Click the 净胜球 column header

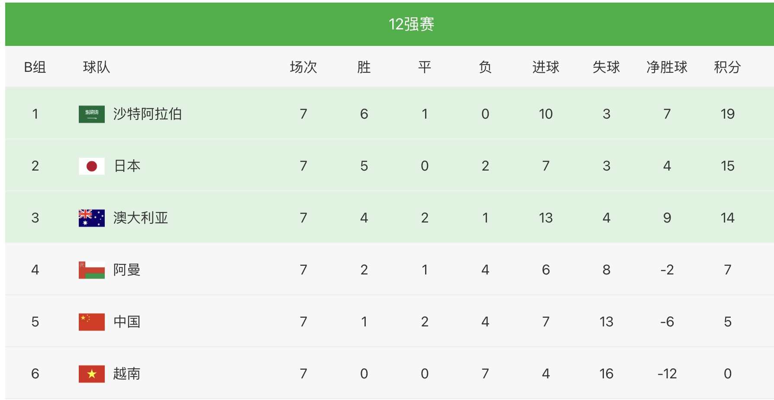click(667, 68)
